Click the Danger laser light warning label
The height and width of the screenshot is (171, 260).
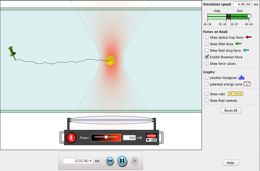[151, 138]
